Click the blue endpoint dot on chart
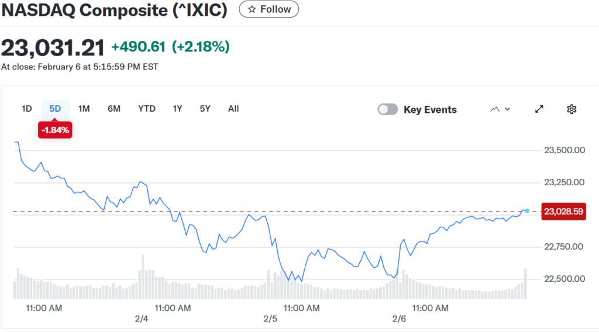 pyautogui.click(x=527, y=210)
